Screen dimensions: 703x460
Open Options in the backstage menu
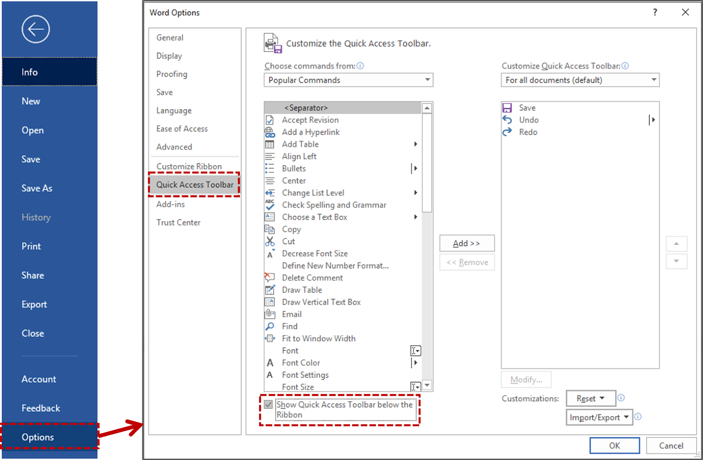coord(50,437)
